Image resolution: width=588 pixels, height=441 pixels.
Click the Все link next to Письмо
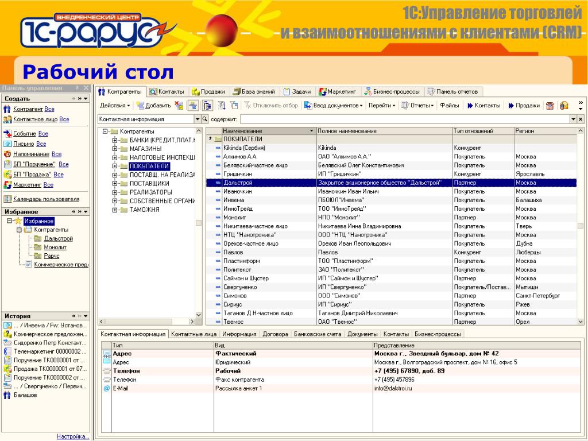(41, 144)
